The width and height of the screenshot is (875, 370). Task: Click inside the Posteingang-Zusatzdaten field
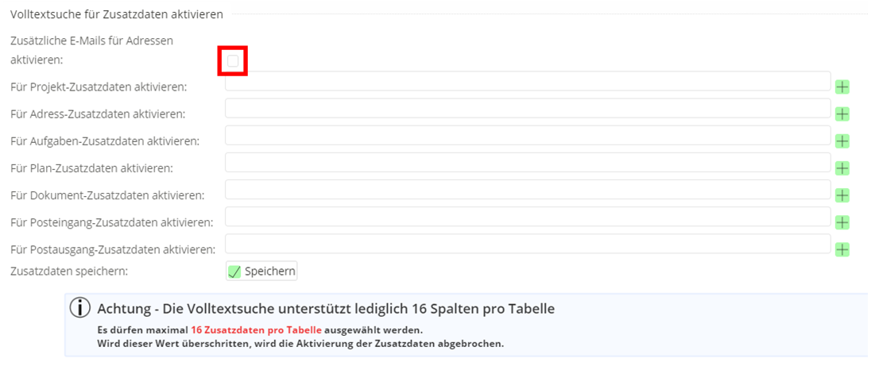528,216
